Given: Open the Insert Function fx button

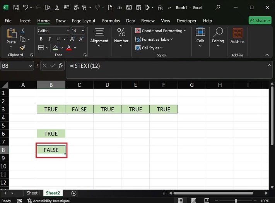Looking at the screenshot, I should (x=60, y=66).
